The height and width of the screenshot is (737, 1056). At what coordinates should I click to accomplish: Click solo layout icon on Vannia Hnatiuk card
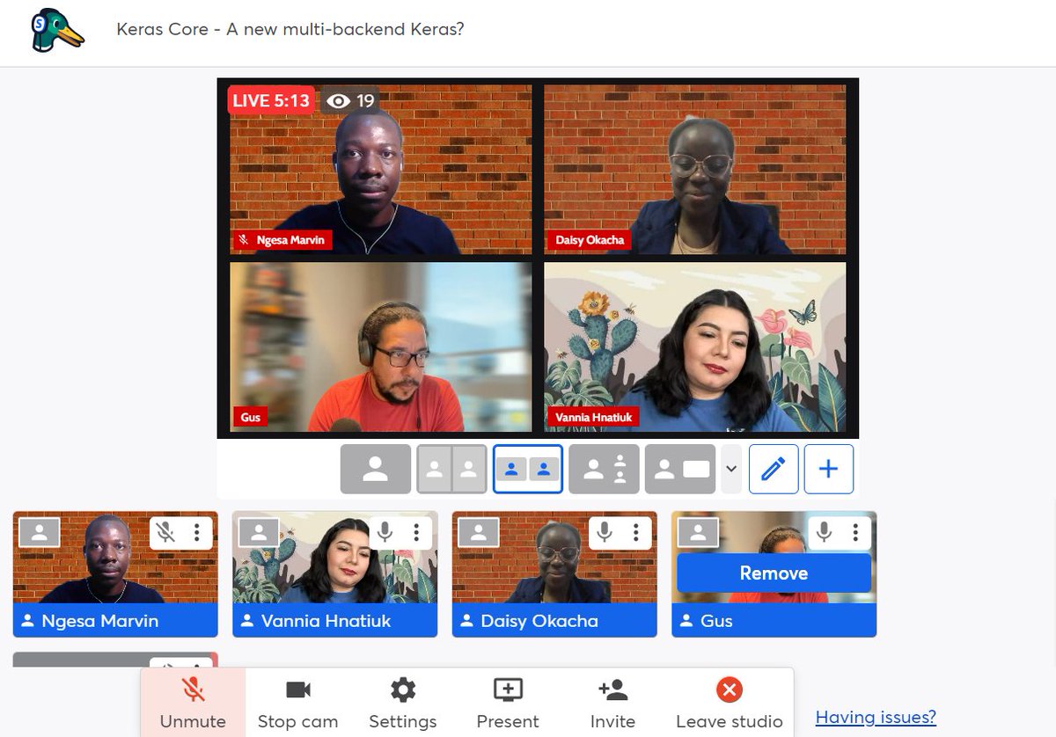[258, 532]
